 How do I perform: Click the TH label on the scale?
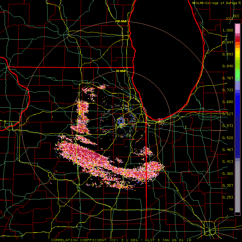pos(231,209)
